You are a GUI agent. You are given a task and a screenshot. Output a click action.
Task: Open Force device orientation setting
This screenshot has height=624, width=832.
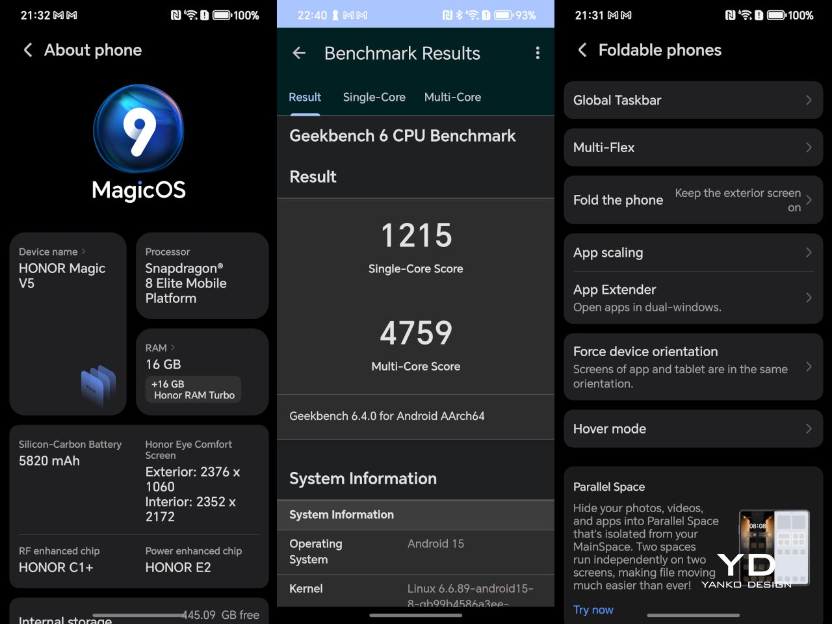point(693,367)
